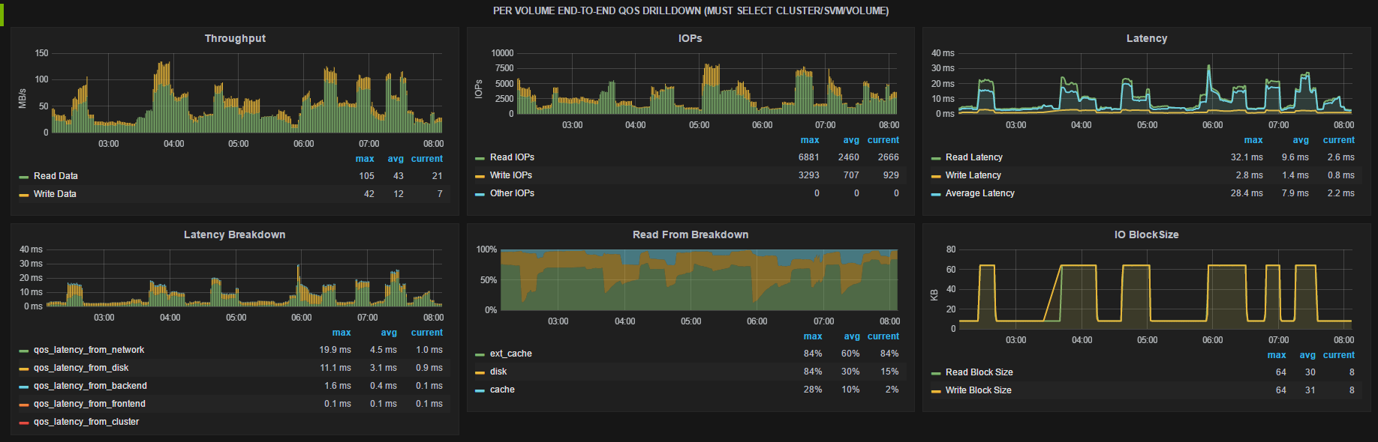Toggle qos_latency_from_frontend legend series

click(89, 404)
